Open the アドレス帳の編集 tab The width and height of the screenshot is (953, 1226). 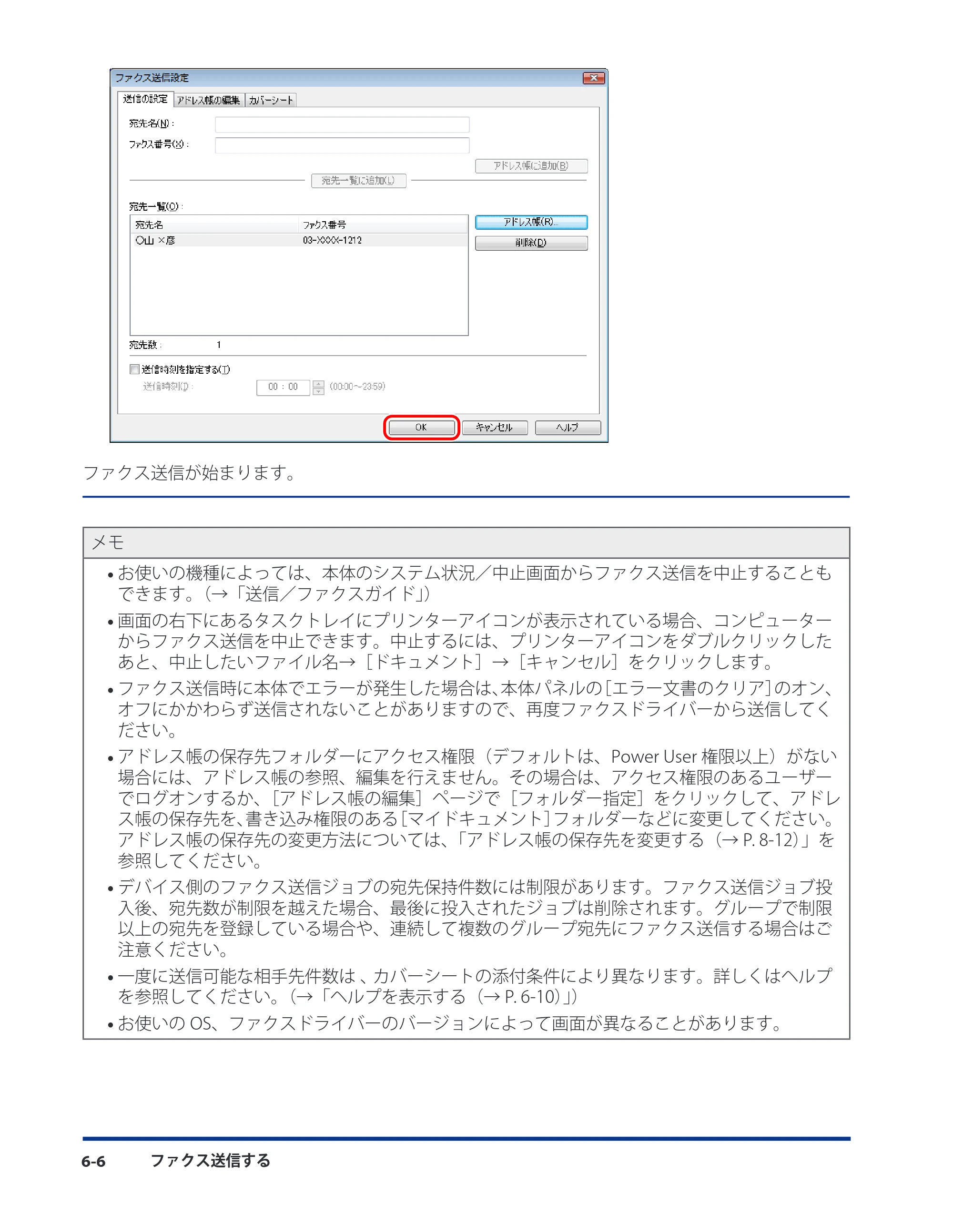(x=208, y=100)
